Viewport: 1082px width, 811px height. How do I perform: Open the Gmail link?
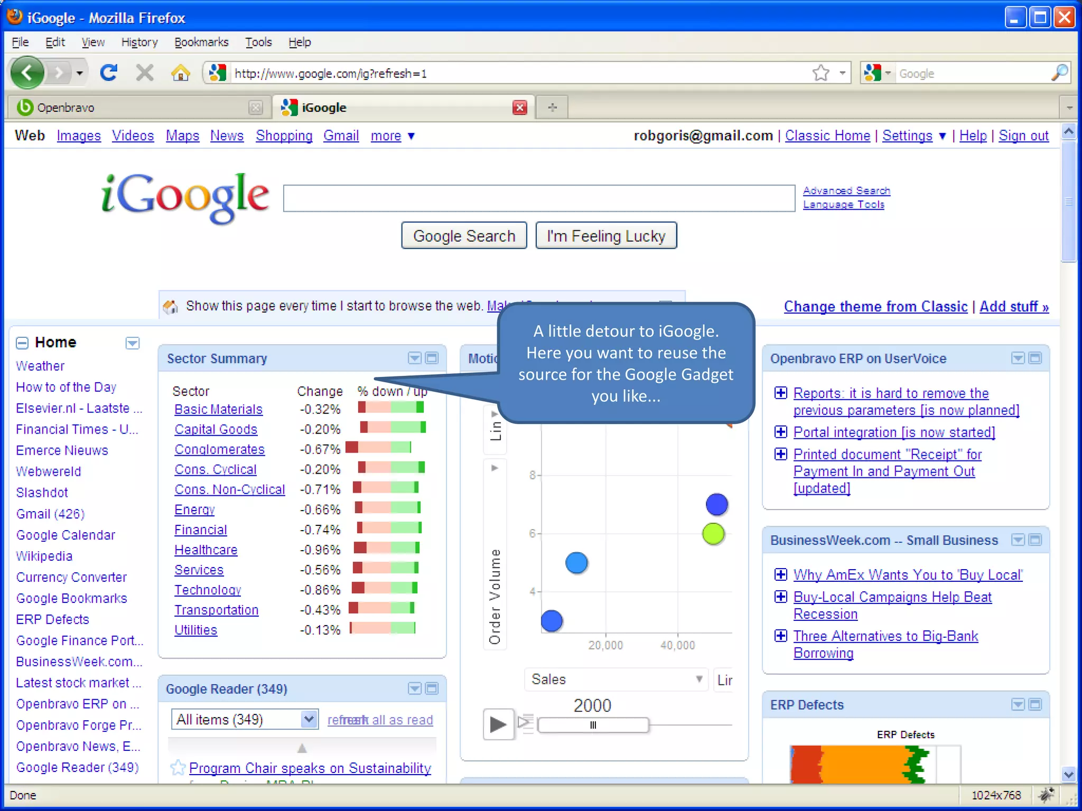[x=341, y=136]
